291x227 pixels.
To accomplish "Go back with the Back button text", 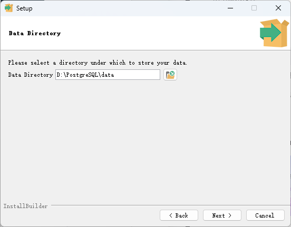I will [x=181, y=215].
